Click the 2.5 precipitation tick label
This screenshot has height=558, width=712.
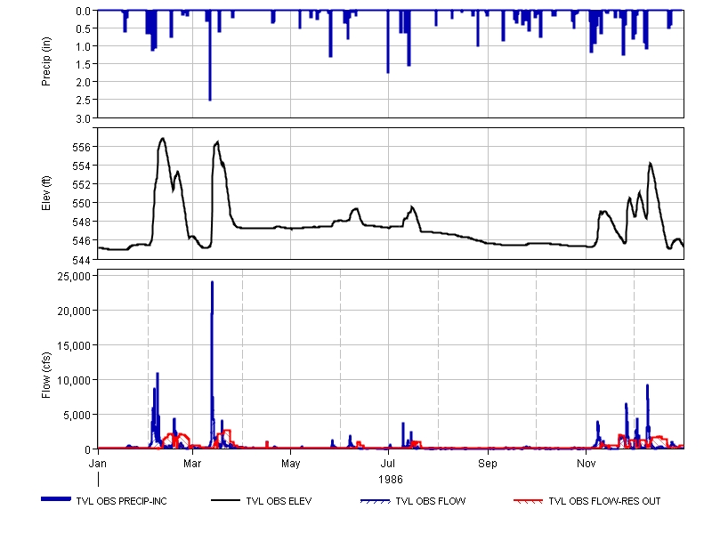coord(84,100)
